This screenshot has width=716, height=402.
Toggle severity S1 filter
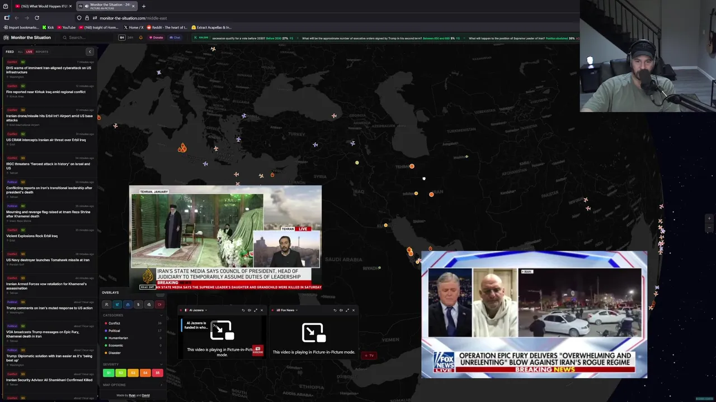coord(109,372)
